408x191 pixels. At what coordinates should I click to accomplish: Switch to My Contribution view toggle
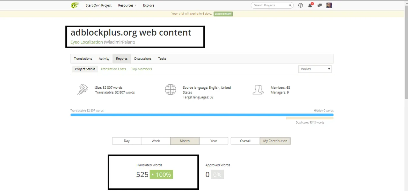coord(275,141)
